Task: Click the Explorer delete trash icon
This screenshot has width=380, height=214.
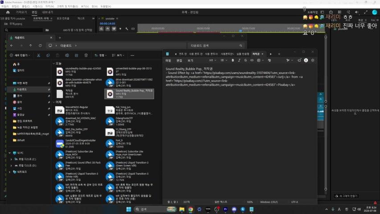Action: (x=86, y=55)
